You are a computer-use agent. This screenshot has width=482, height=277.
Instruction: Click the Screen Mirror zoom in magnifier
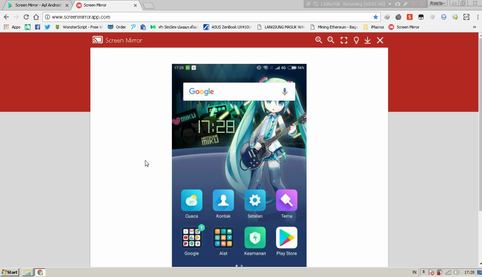(x=319, y=40)
